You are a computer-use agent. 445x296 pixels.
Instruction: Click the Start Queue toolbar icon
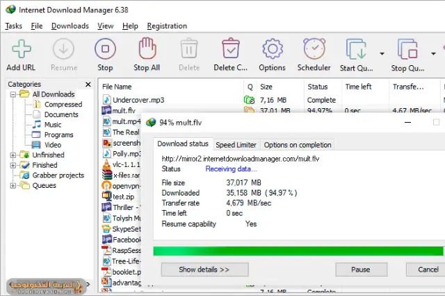click(x=356, y=49)
